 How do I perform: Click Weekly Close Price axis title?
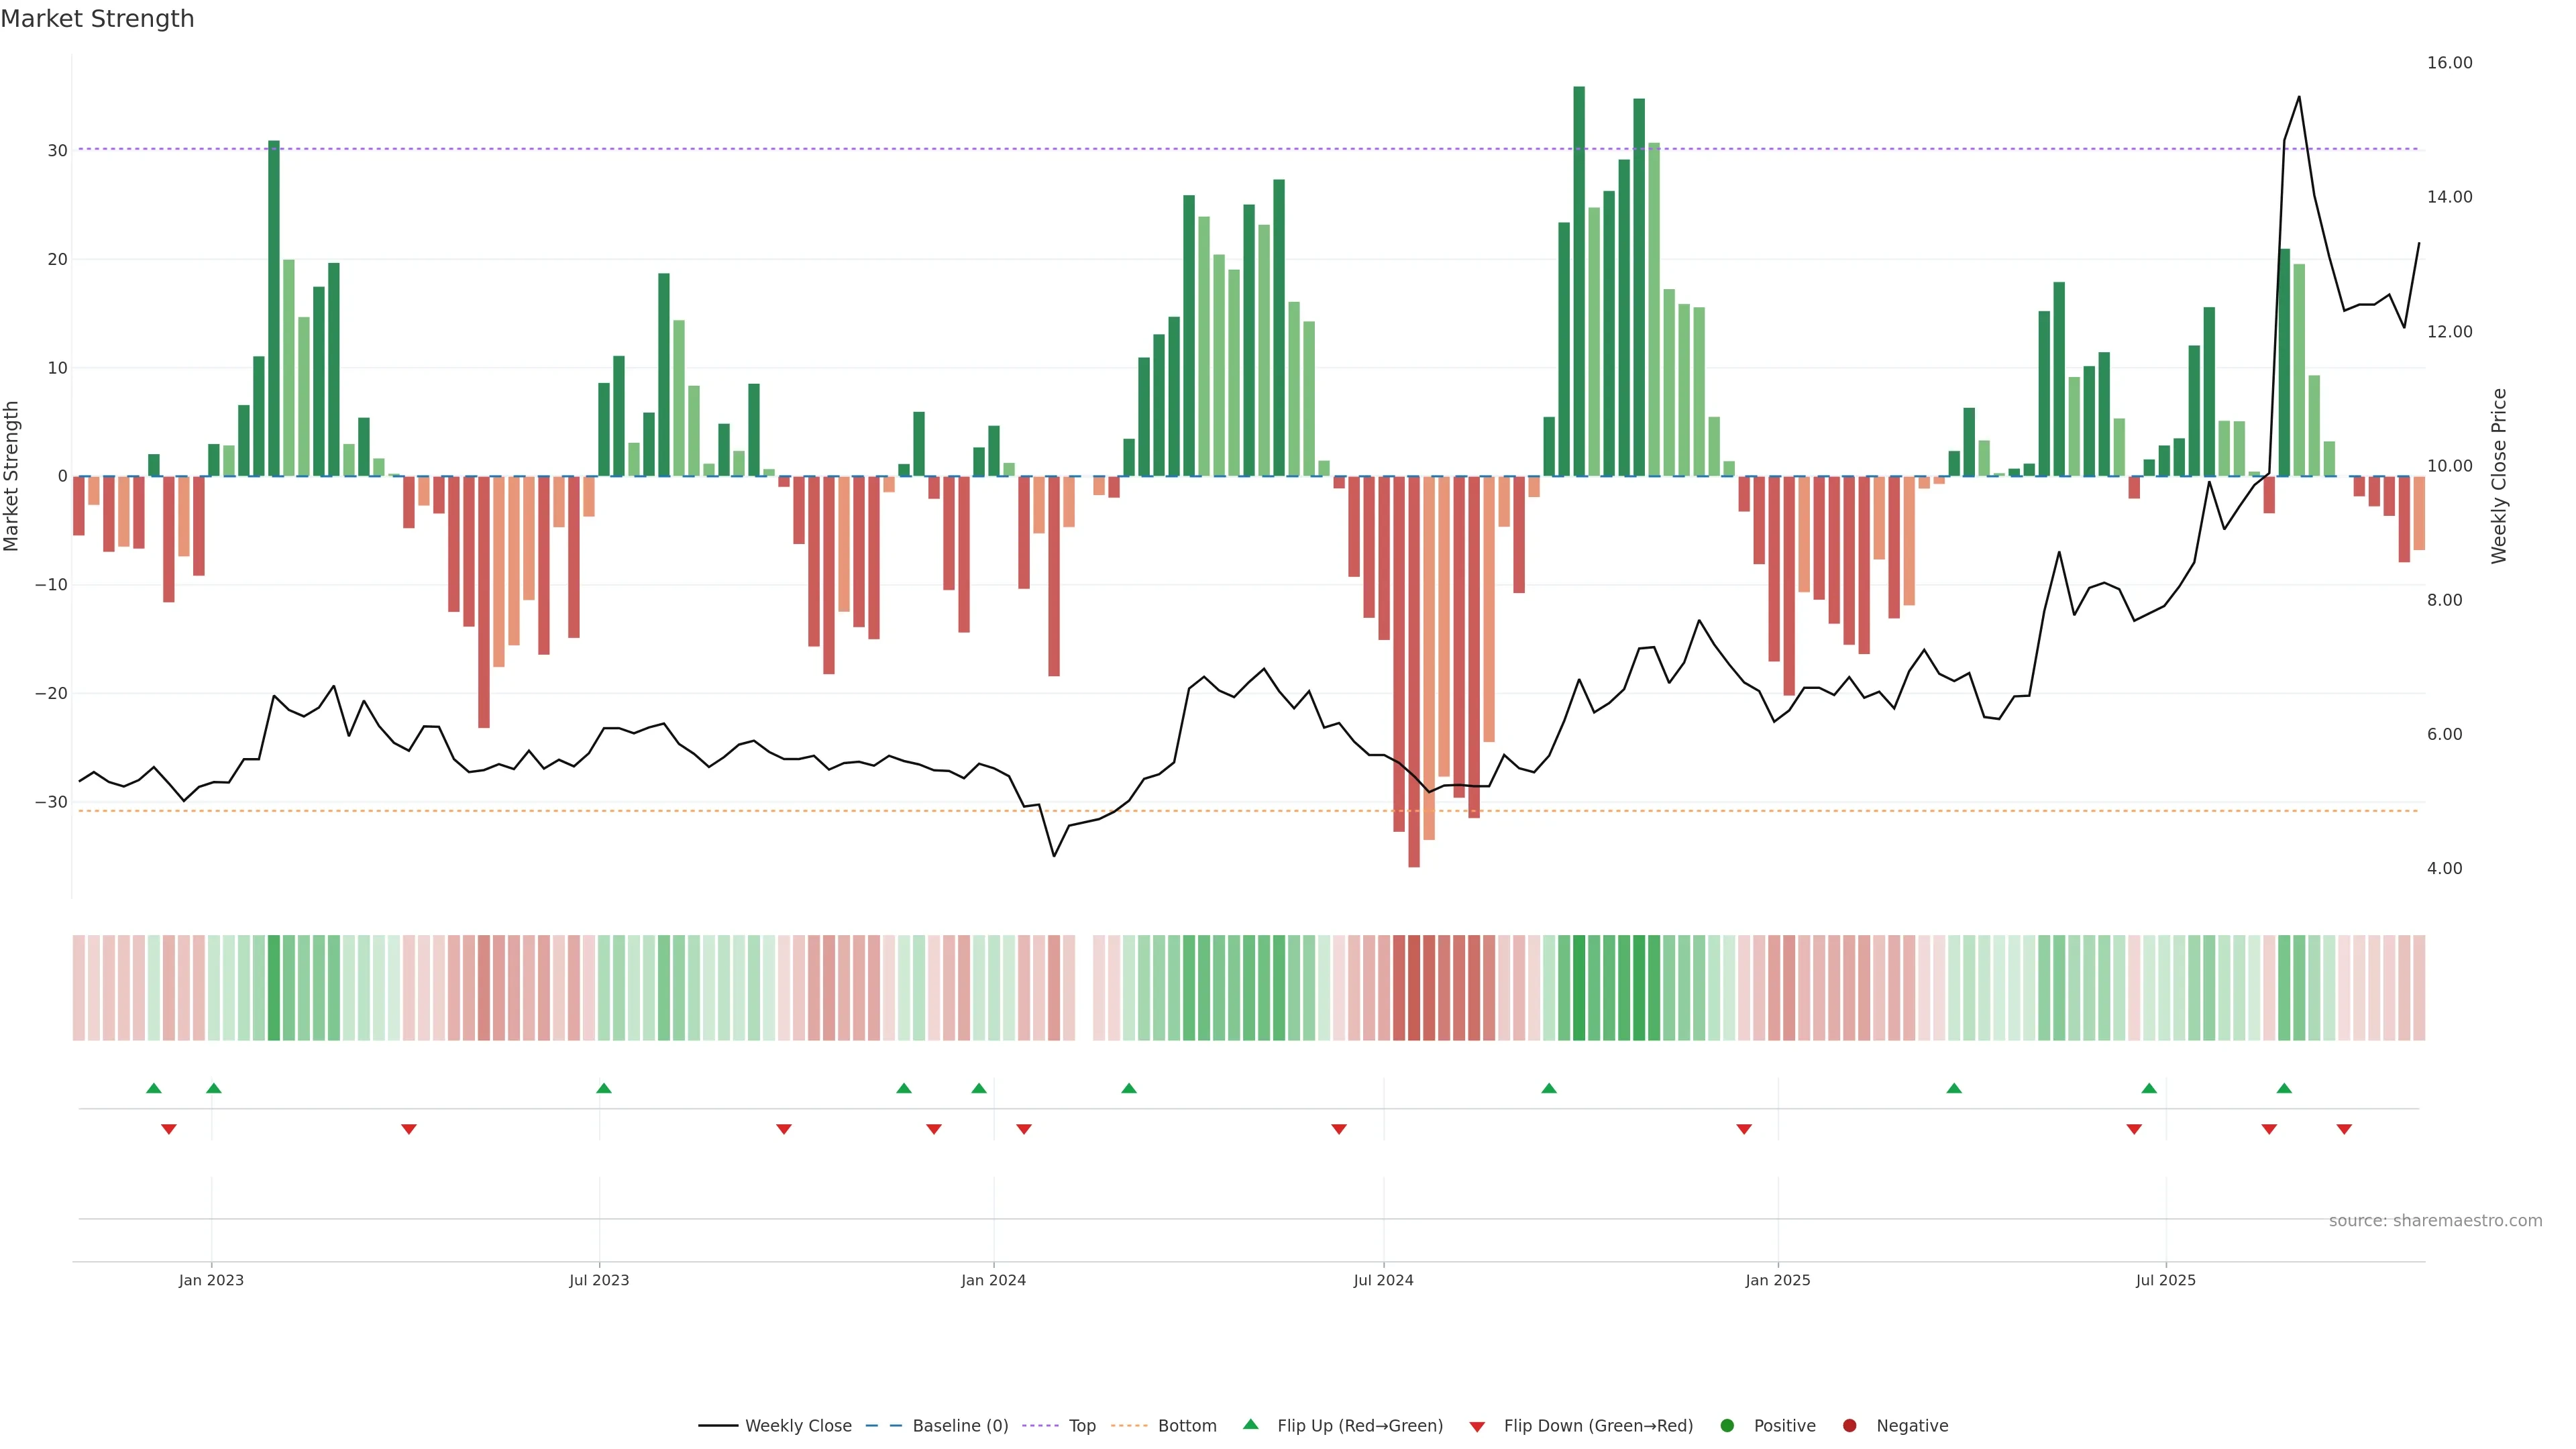pyautogui.click(x=2499, y=476)
